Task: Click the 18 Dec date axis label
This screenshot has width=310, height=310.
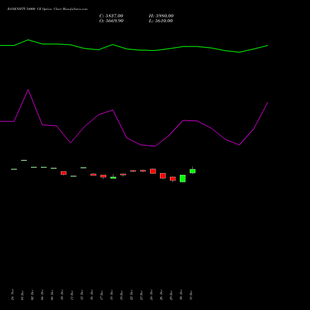Action: [x=112, y=295]
